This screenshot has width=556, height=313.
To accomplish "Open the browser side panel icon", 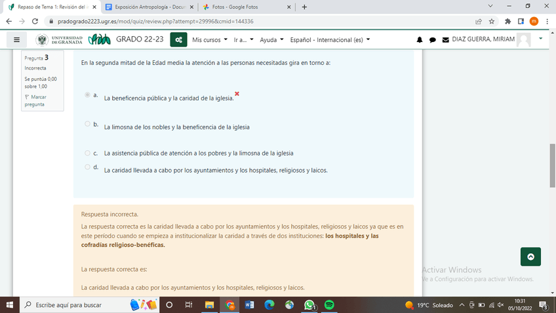I will [x=521, y=21].
